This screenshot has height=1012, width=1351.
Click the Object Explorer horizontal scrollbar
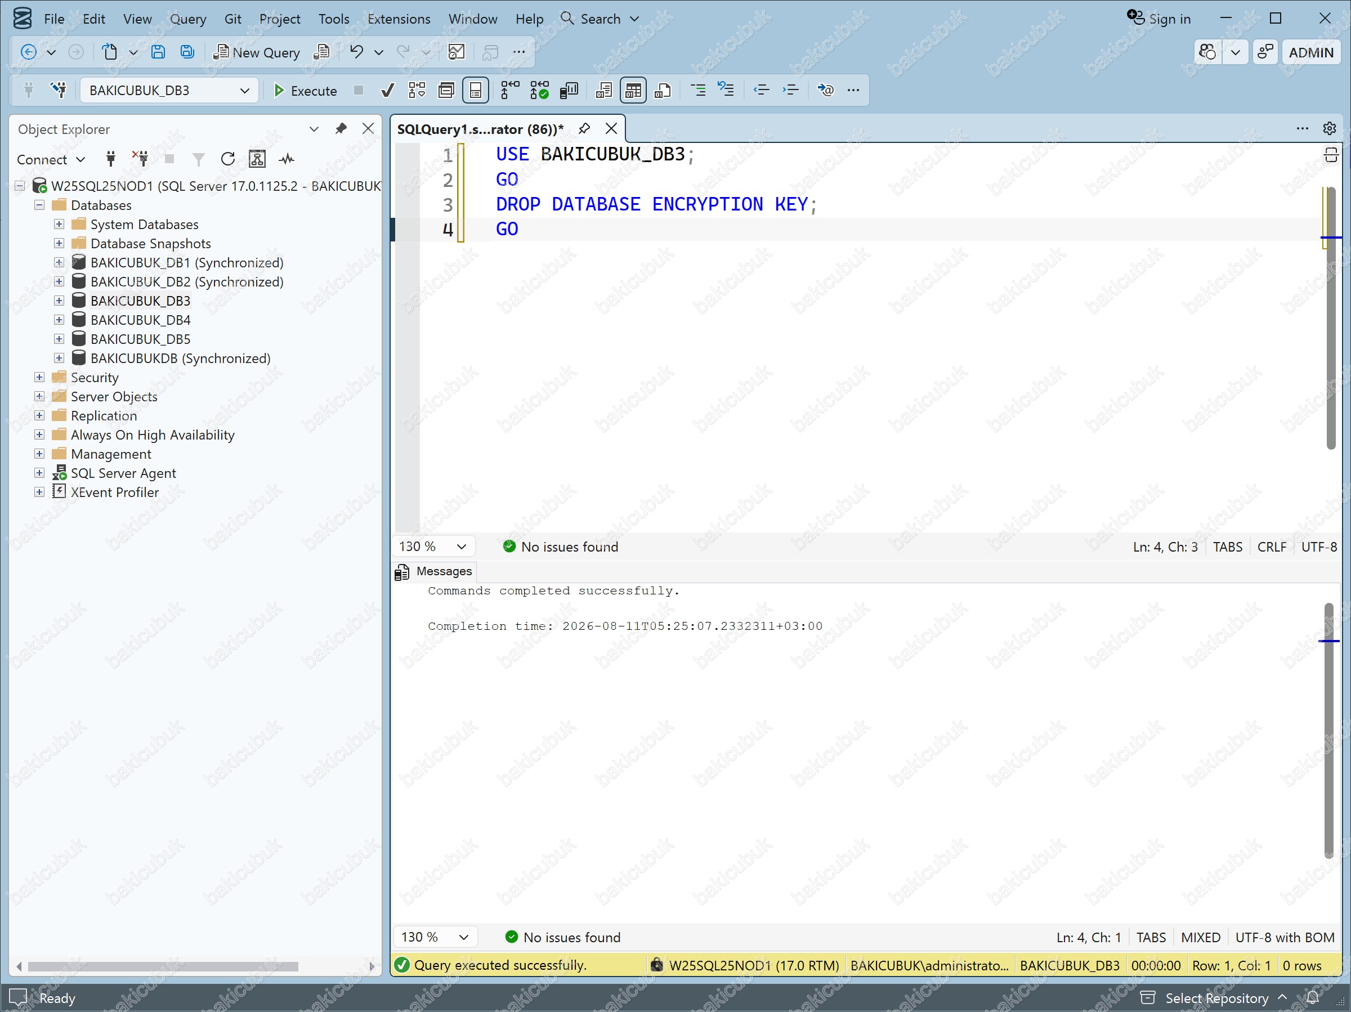pyautogui.click(x=163, y=967)
